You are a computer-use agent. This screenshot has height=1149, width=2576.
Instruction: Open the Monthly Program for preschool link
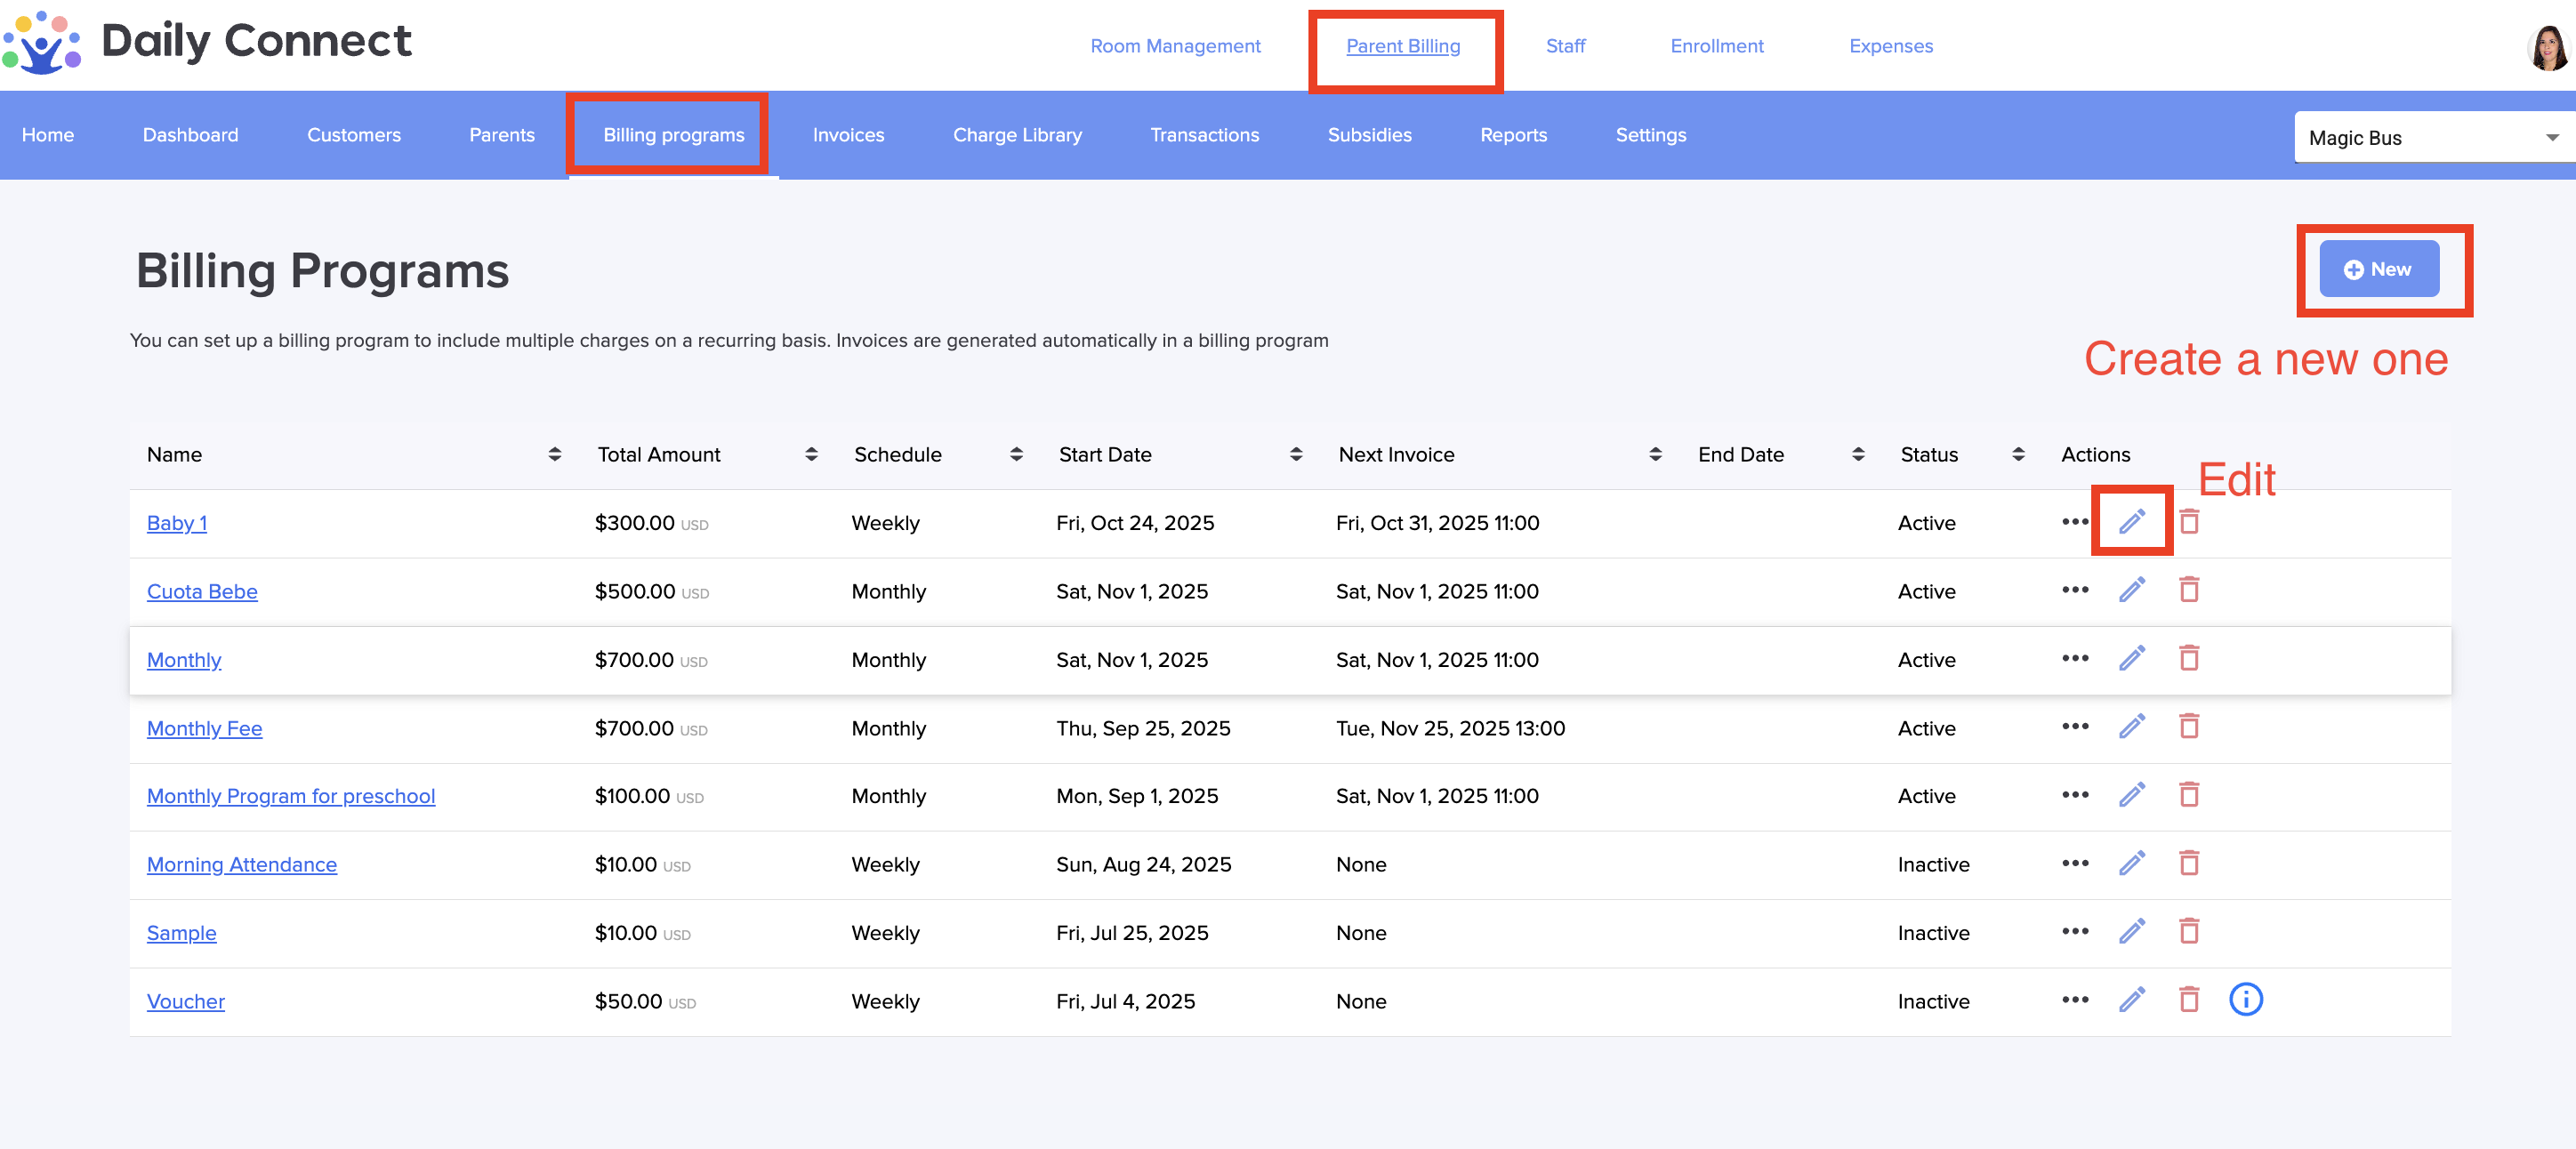tap(291, 796)
